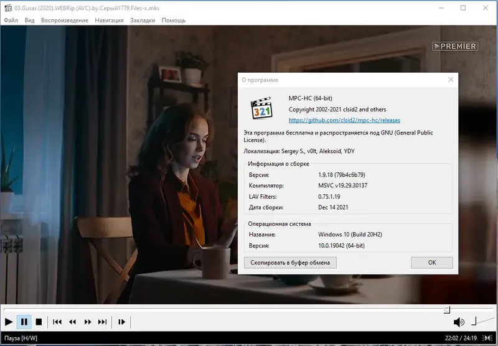Viewport: 498px width, 346px height.
Task: Click the 22:02 / 24:19 time display
Action: tap(461, 338)
